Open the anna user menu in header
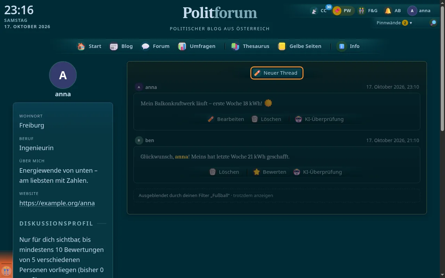445x278 pixels. pyautogui.click(x=419, y=11)
